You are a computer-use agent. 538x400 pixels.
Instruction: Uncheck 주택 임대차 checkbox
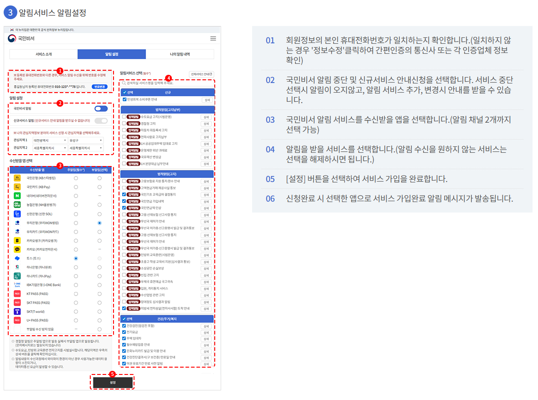[124, 338]
